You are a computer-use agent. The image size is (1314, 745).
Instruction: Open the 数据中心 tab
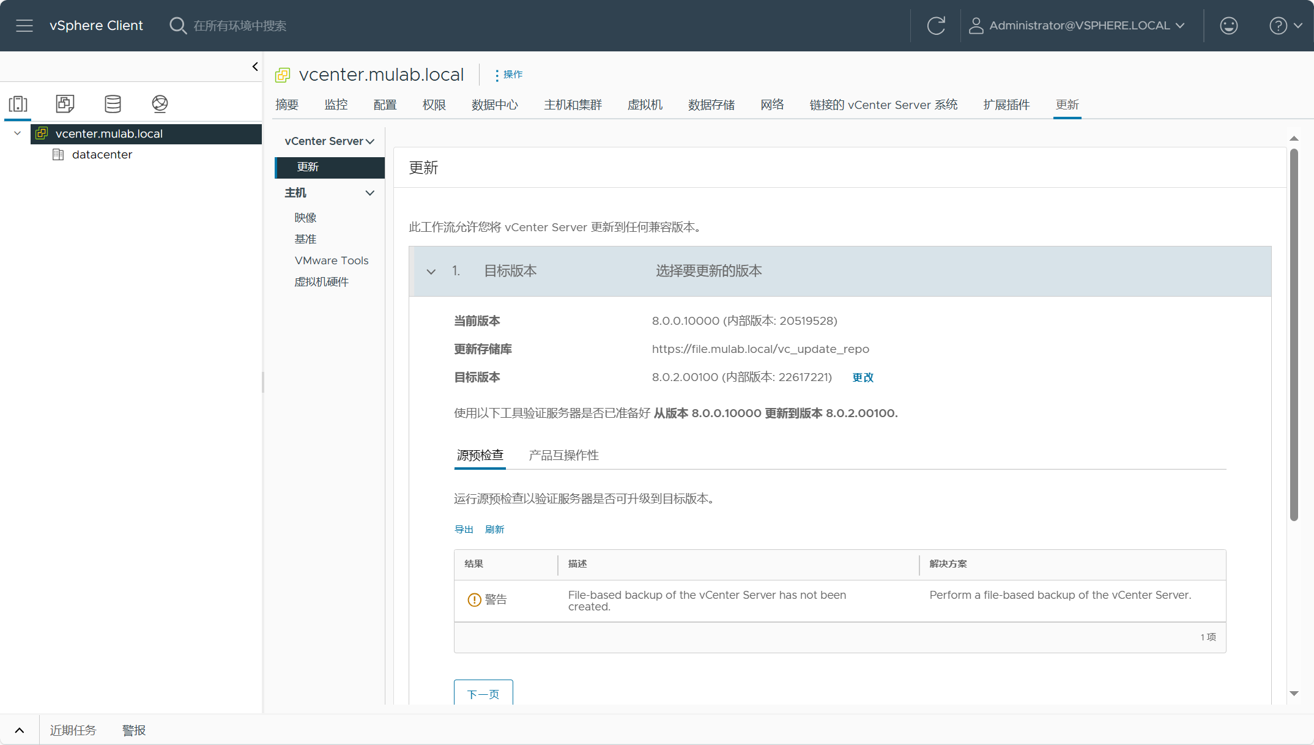[x=494, y=105]
